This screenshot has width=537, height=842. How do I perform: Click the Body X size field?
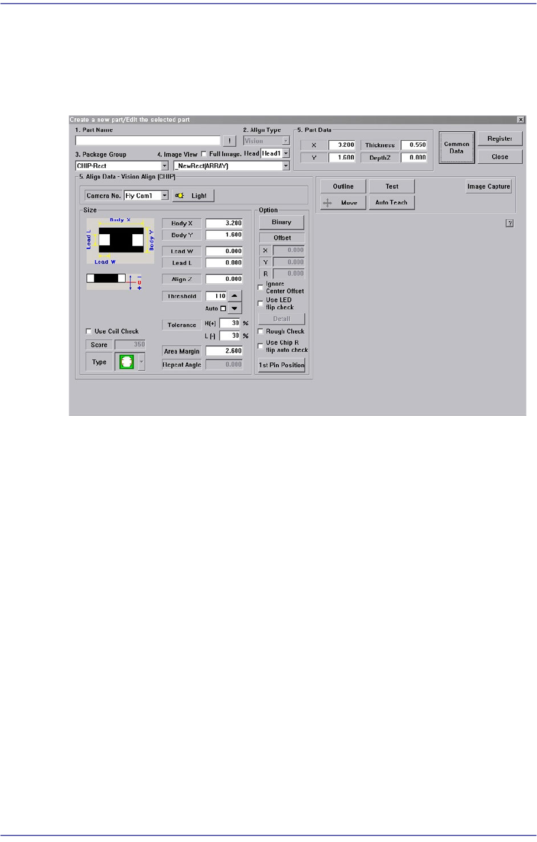click(224, 224)
